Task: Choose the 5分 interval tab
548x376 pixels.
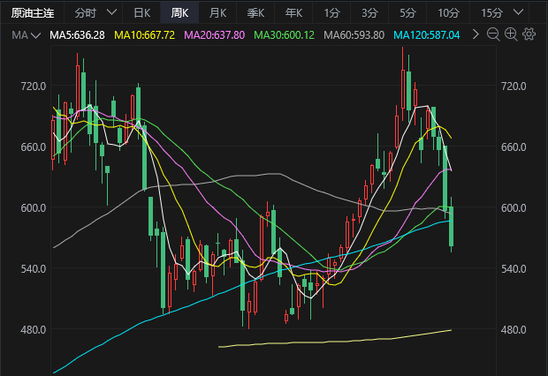Action: [x=407, y=13]
